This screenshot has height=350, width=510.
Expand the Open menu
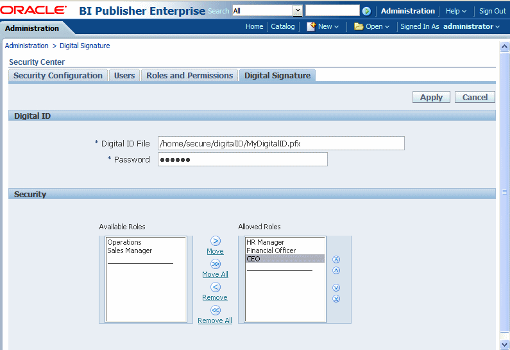click(x=377, y=27)
